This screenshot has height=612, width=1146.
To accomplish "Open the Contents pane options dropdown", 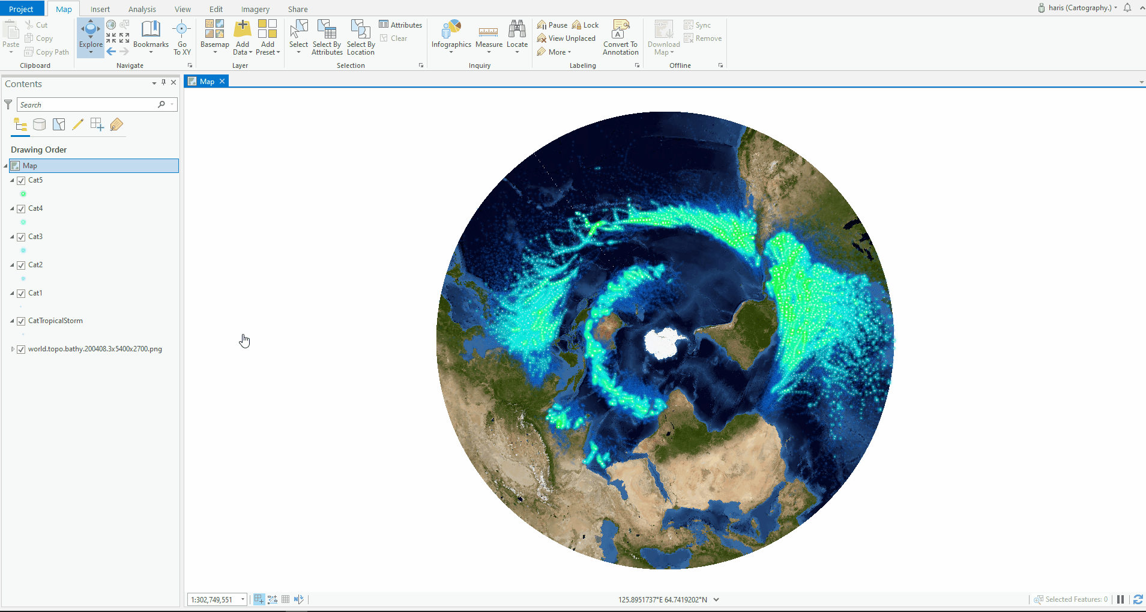I will click(154, 83).
